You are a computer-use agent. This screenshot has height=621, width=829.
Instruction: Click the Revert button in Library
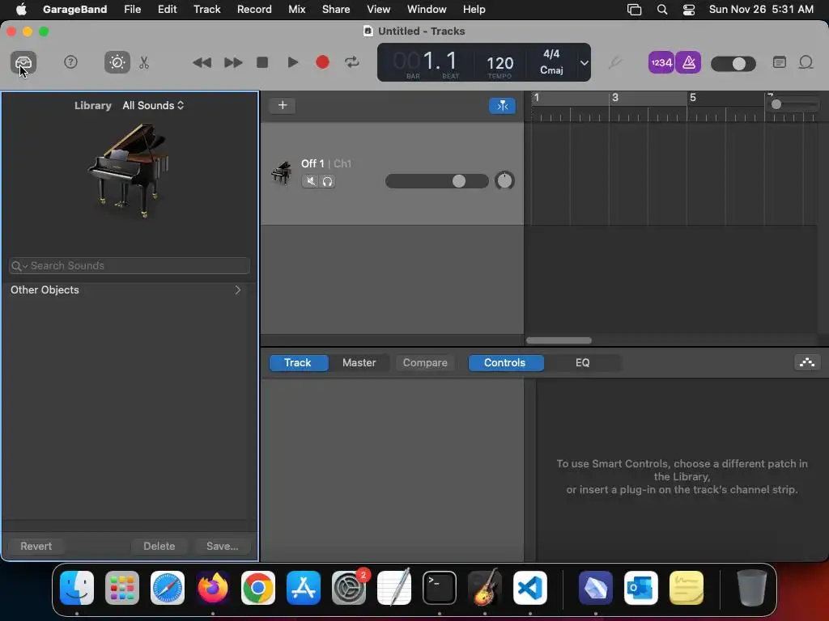(36, 546)
